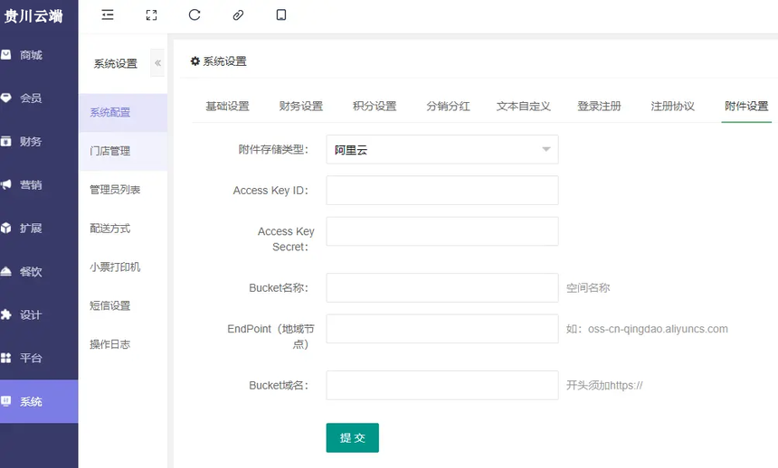Switch to the 文本自定义 tab
The height and width of the screenshot is (468, 778).
click(x=524, y=106)
